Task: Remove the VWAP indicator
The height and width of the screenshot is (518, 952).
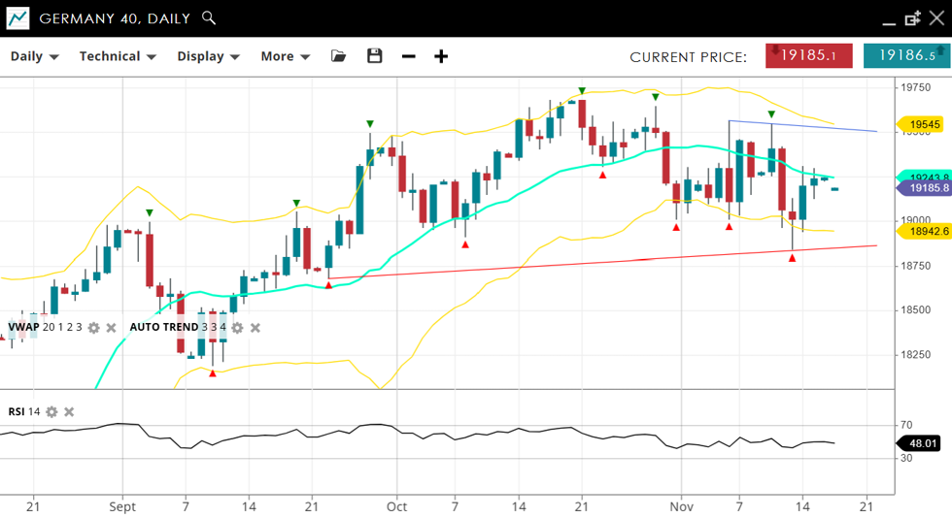Action: [112, 328]
